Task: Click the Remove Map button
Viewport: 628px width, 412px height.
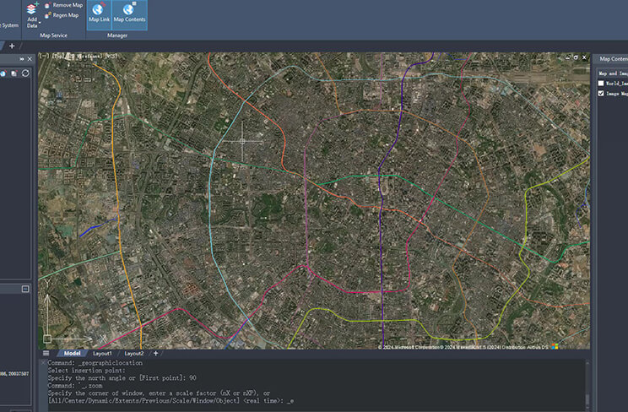Action: coord(66,5)
